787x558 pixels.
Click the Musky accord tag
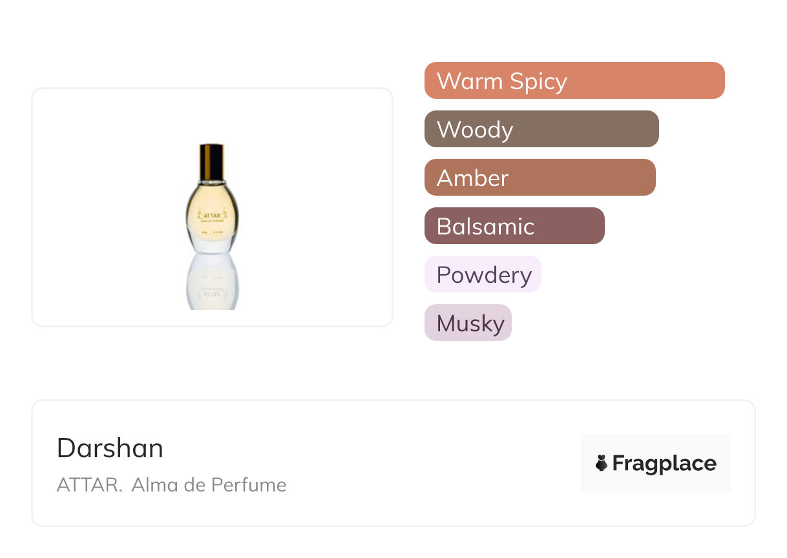tap(468, 323)
